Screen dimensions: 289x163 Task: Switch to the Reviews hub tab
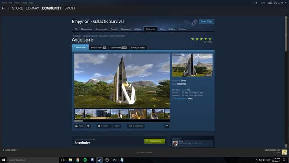(182, 29)
